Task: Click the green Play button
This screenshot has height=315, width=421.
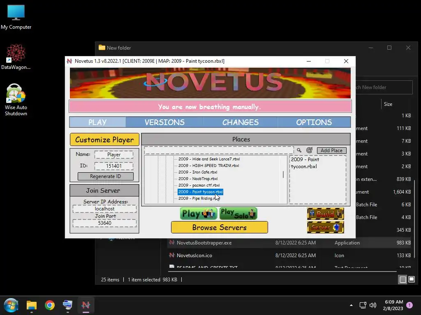Action: click(199, 213)
